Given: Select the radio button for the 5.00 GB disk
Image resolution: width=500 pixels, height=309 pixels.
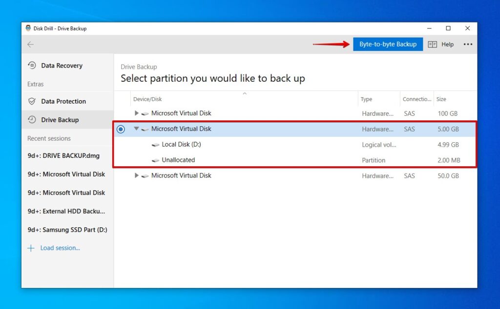Looking at the screenshot, I should tap(120, 129).
